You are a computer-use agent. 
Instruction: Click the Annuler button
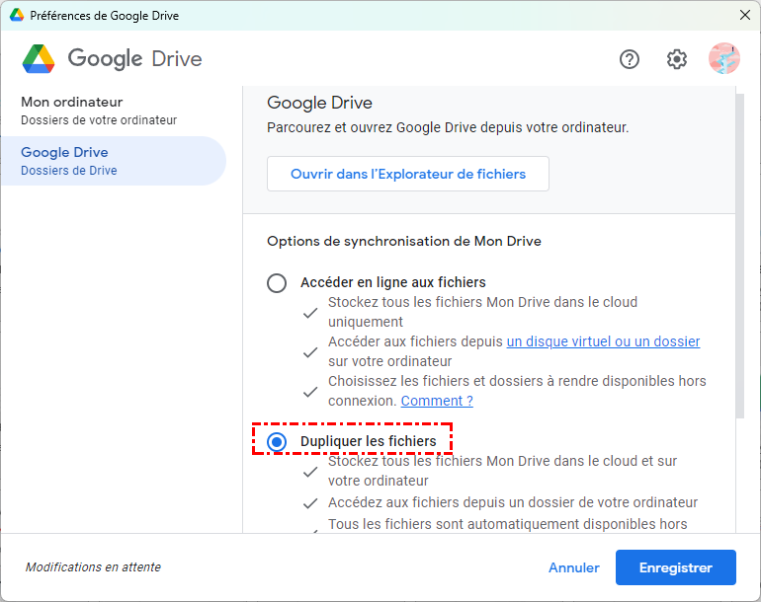574,567
